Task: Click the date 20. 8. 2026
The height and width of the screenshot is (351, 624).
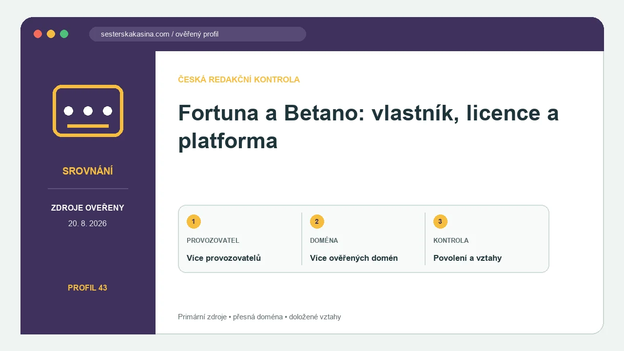Action: (x=88, y=224)
